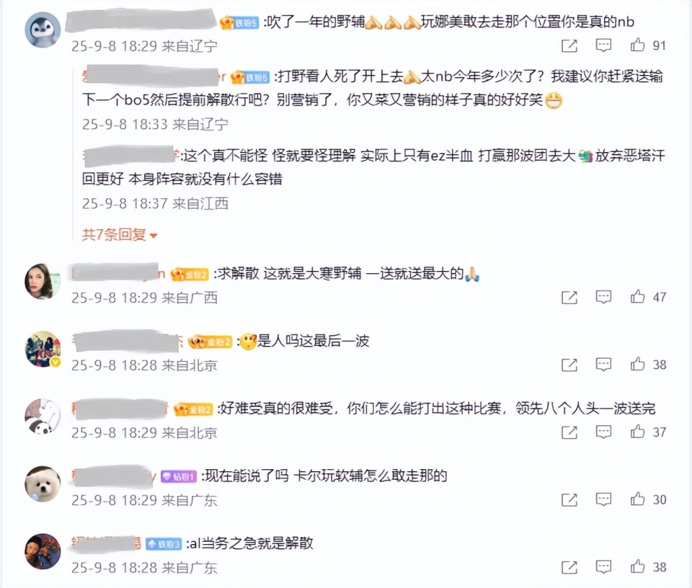692x588 pixels.
Task: Share the top comment from 辽宁
Action: pyautogui.click(x=569, y=45)
